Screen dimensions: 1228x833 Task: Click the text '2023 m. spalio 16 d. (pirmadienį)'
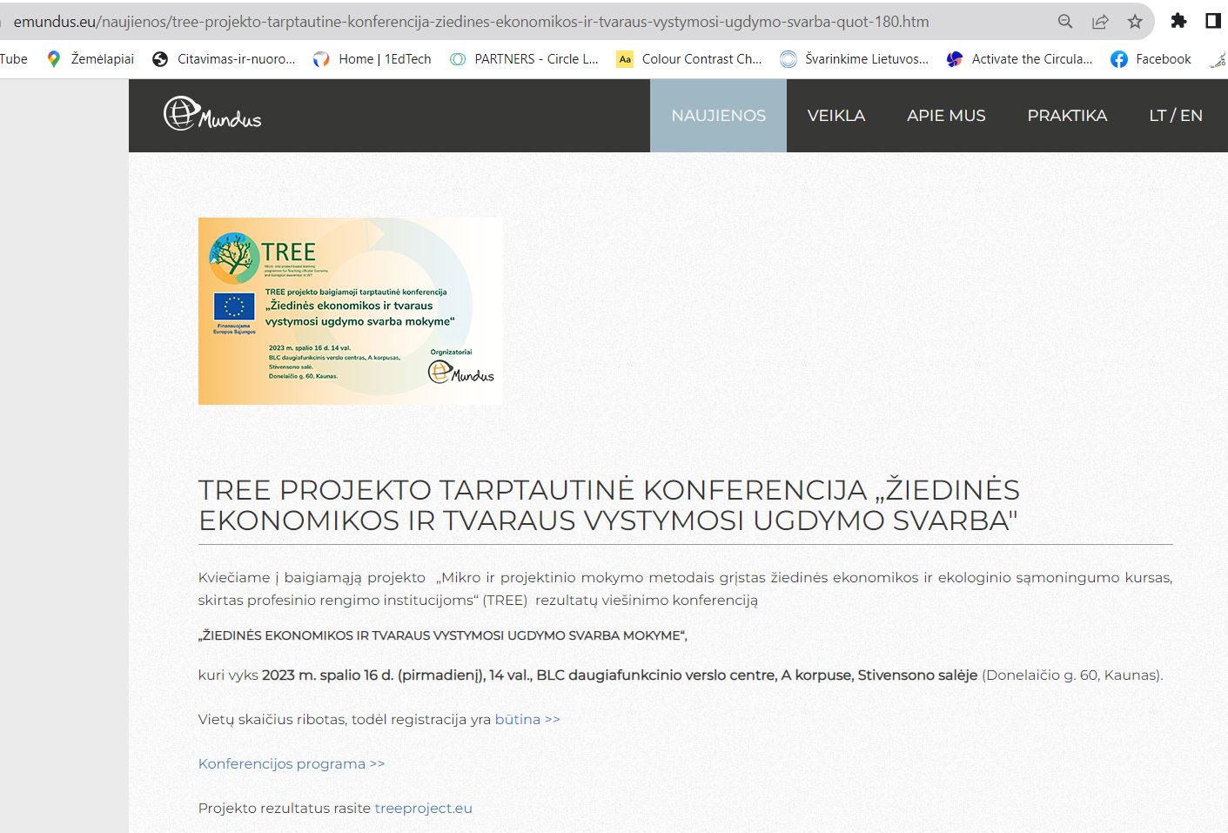372,675
